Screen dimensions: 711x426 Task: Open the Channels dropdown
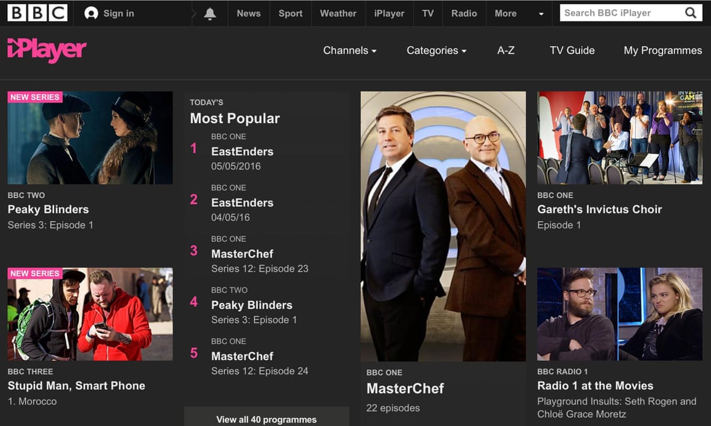(x=350, y=51)
